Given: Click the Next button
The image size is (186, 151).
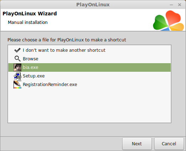Looking at the screenshot, I should pos(137,144).
